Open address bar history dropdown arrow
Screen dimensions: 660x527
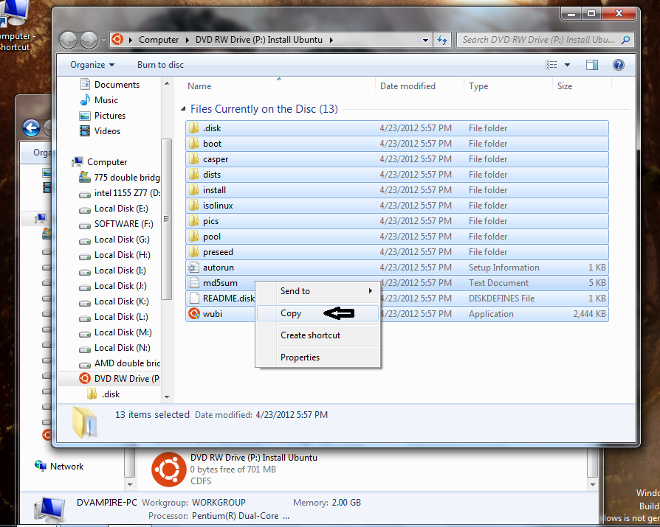(425, 41)
